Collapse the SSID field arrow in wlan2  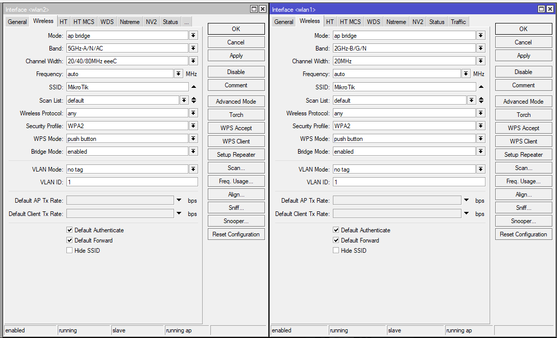(193, 87)
